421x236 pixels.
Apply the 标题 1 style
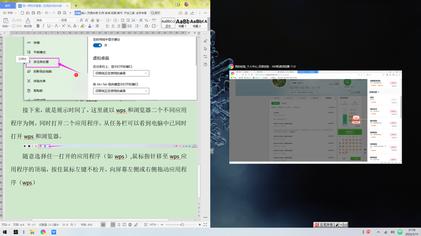tap(182, 23)
